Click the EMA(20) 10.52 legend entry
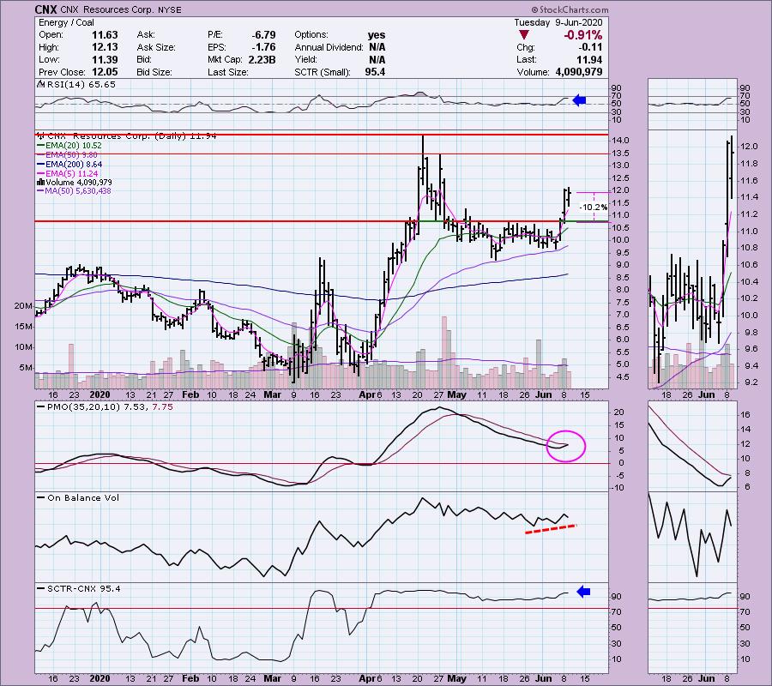772x686 pixels. (70, 146)
